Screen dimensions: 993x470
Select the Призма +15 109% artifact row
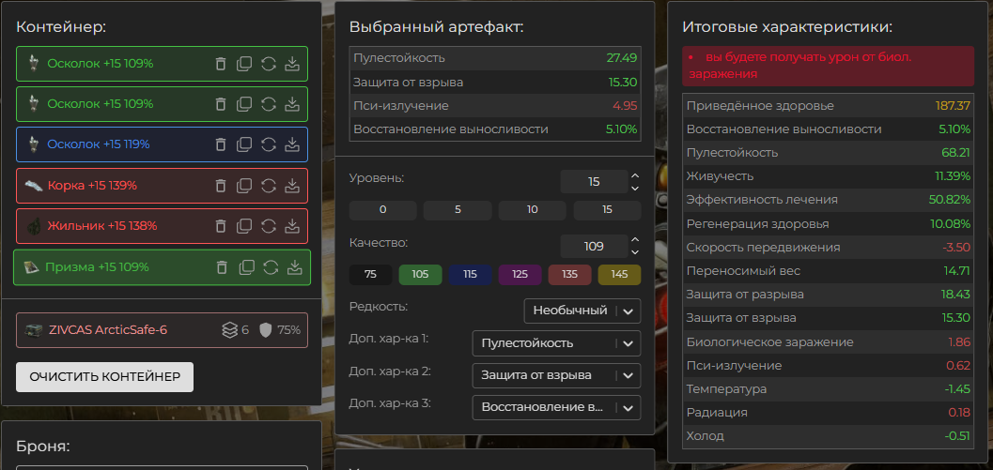[163, 267]
